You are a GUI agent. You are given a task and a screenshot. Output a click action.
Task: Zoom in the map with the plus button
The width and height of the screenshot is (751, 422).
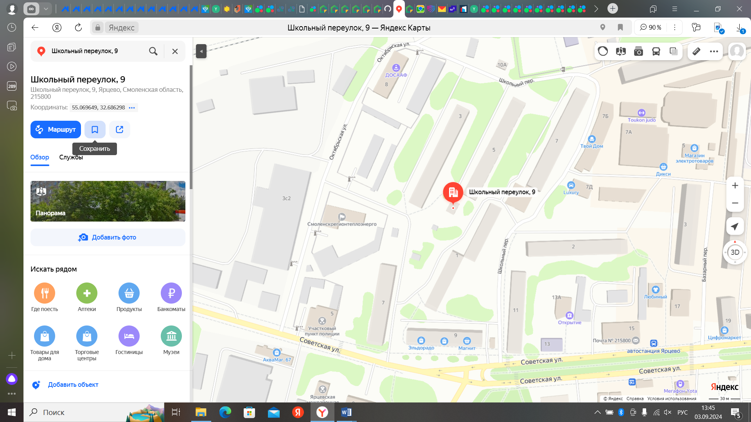click(x=735, y=186)
